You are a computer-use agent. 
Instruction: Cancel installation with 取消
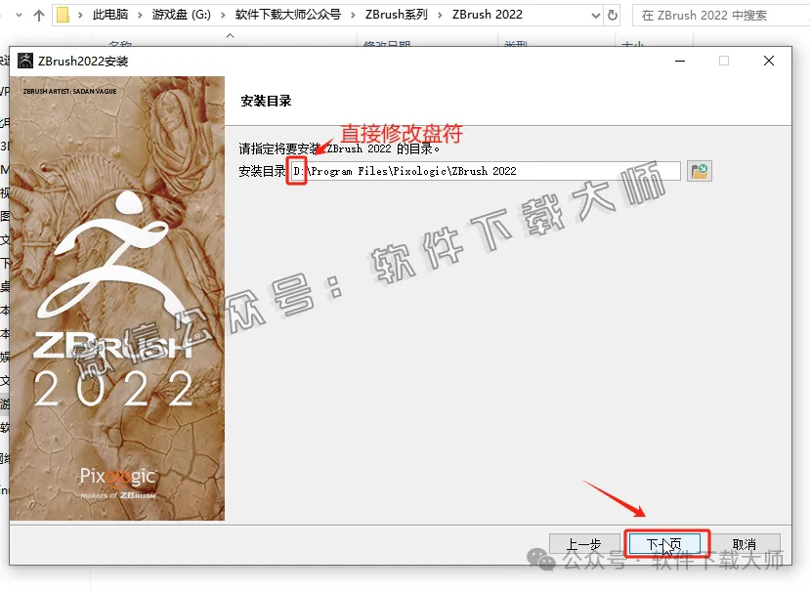pyautogui.click(x=745, y=542)
